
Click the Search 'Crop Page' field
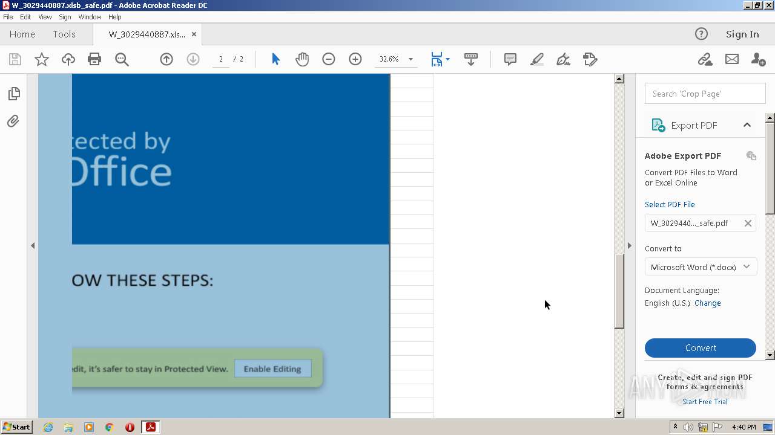point(705,94)
